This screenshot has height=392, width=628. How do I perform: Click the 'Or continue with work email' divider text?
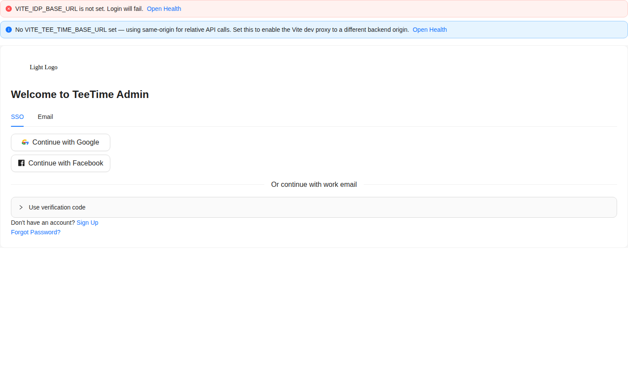pos(314,185)
